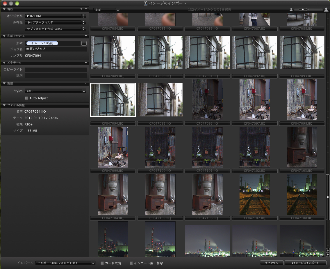This screenshot has height=269, width=330.
Task: Click the help question mark in 場所 header
Action: [x=81, y=9]
